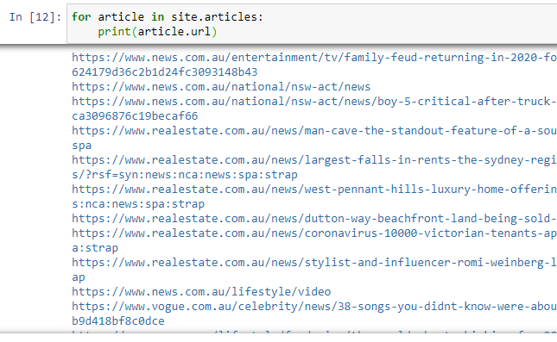Click the ca3096876c19becaf66 continuation line
The height and width of the screenshot is (342, 557).
[135, 116]
